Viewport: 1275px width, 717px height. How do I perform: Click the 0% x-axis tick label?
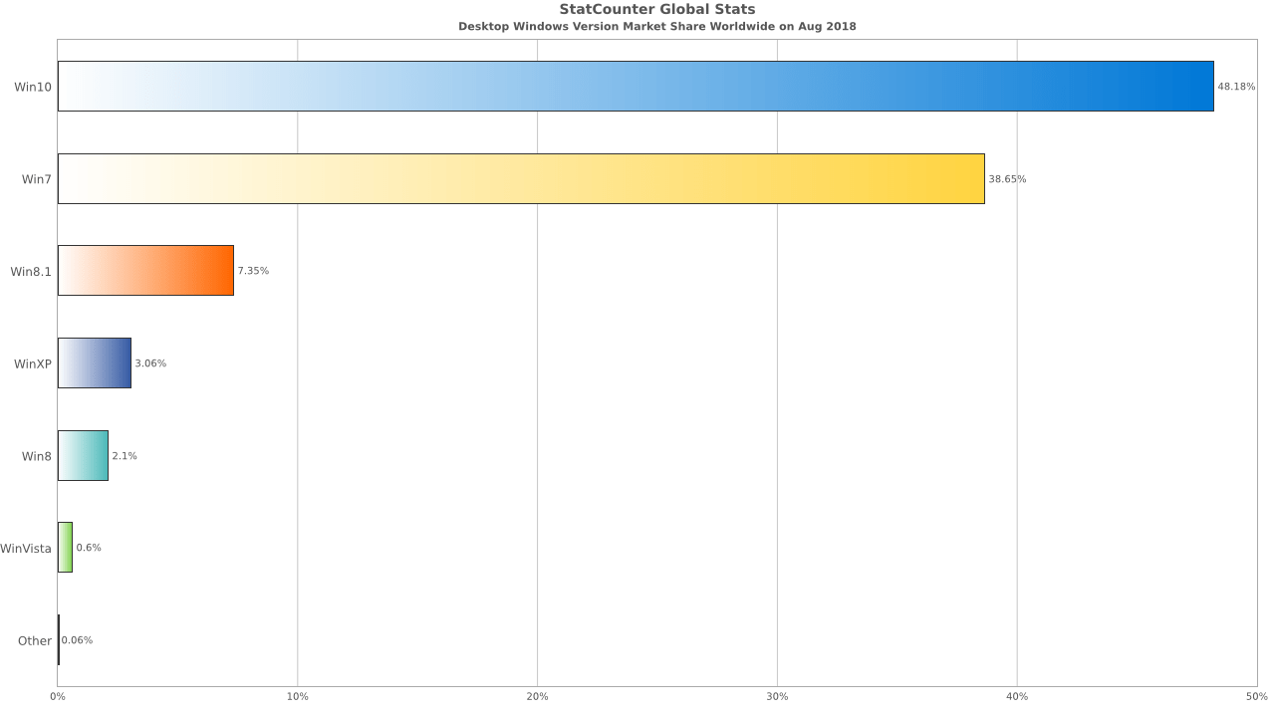(58, 696)
